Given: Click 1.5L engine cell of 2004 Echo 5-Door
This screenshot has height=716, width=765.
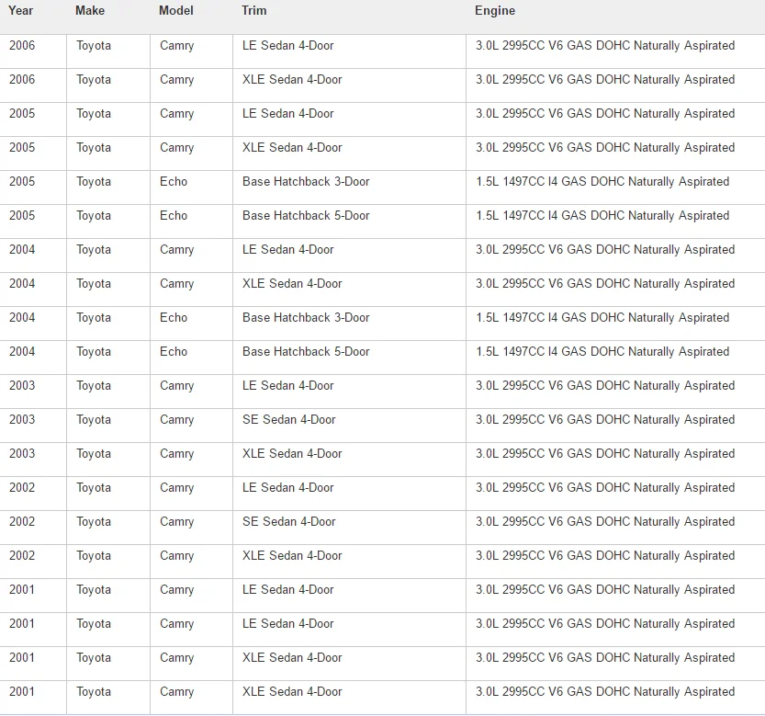Looking at the screenshot, I should click(615, 358).
